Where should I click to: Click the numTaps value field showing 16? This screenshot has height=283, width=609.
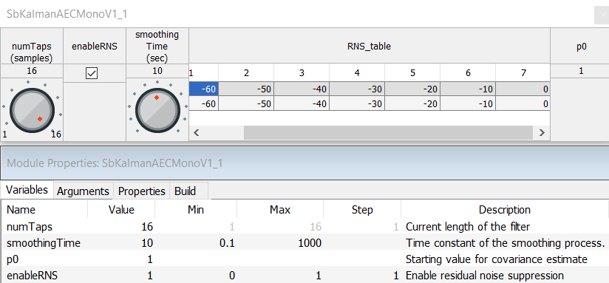point(32,71)
